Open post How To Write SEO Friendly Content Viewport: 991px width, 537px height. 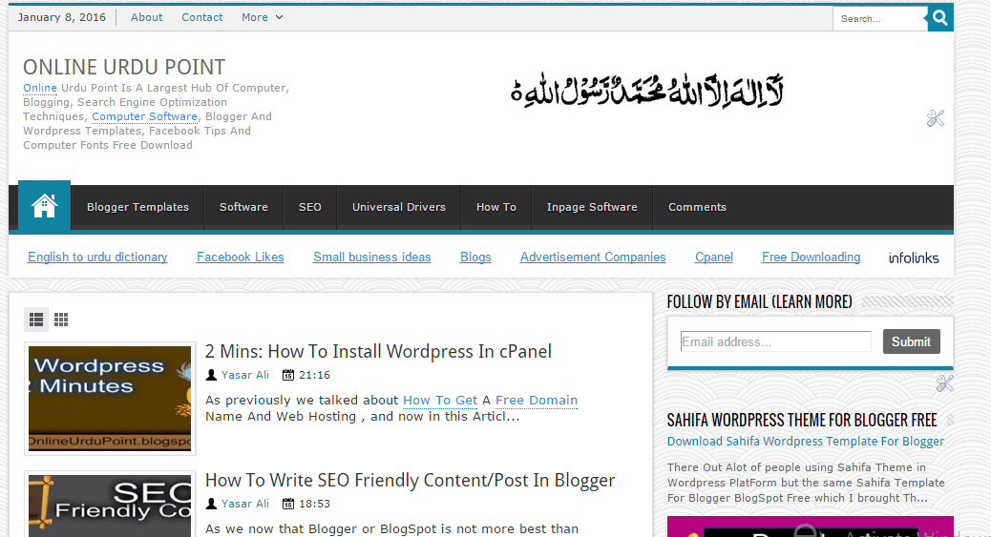pos(410,480)
